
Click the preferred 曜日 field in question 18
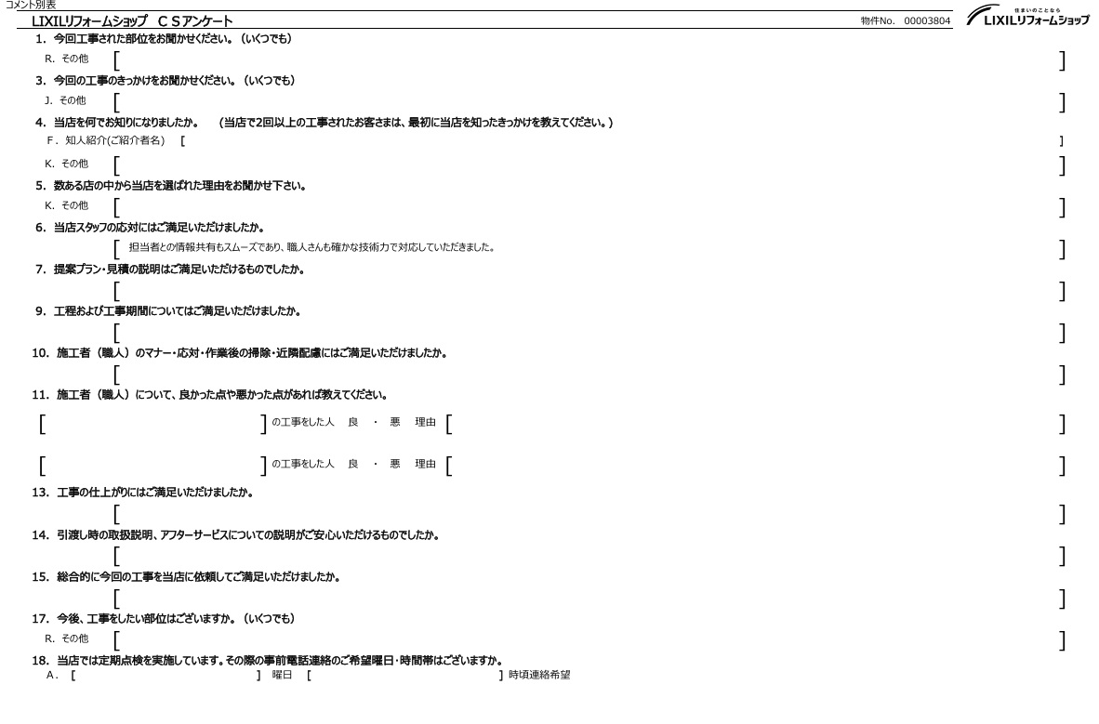[x=166, y=675]
